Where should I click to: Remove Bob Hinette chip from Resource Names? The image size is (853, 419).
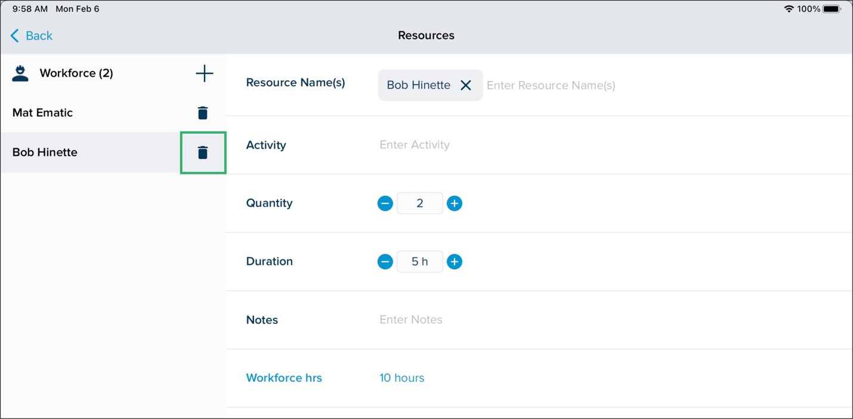pos(466,85)
